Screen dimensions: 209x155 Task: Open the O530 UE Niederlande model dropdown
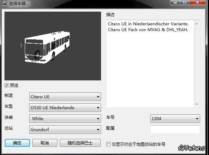coord(65,108)
